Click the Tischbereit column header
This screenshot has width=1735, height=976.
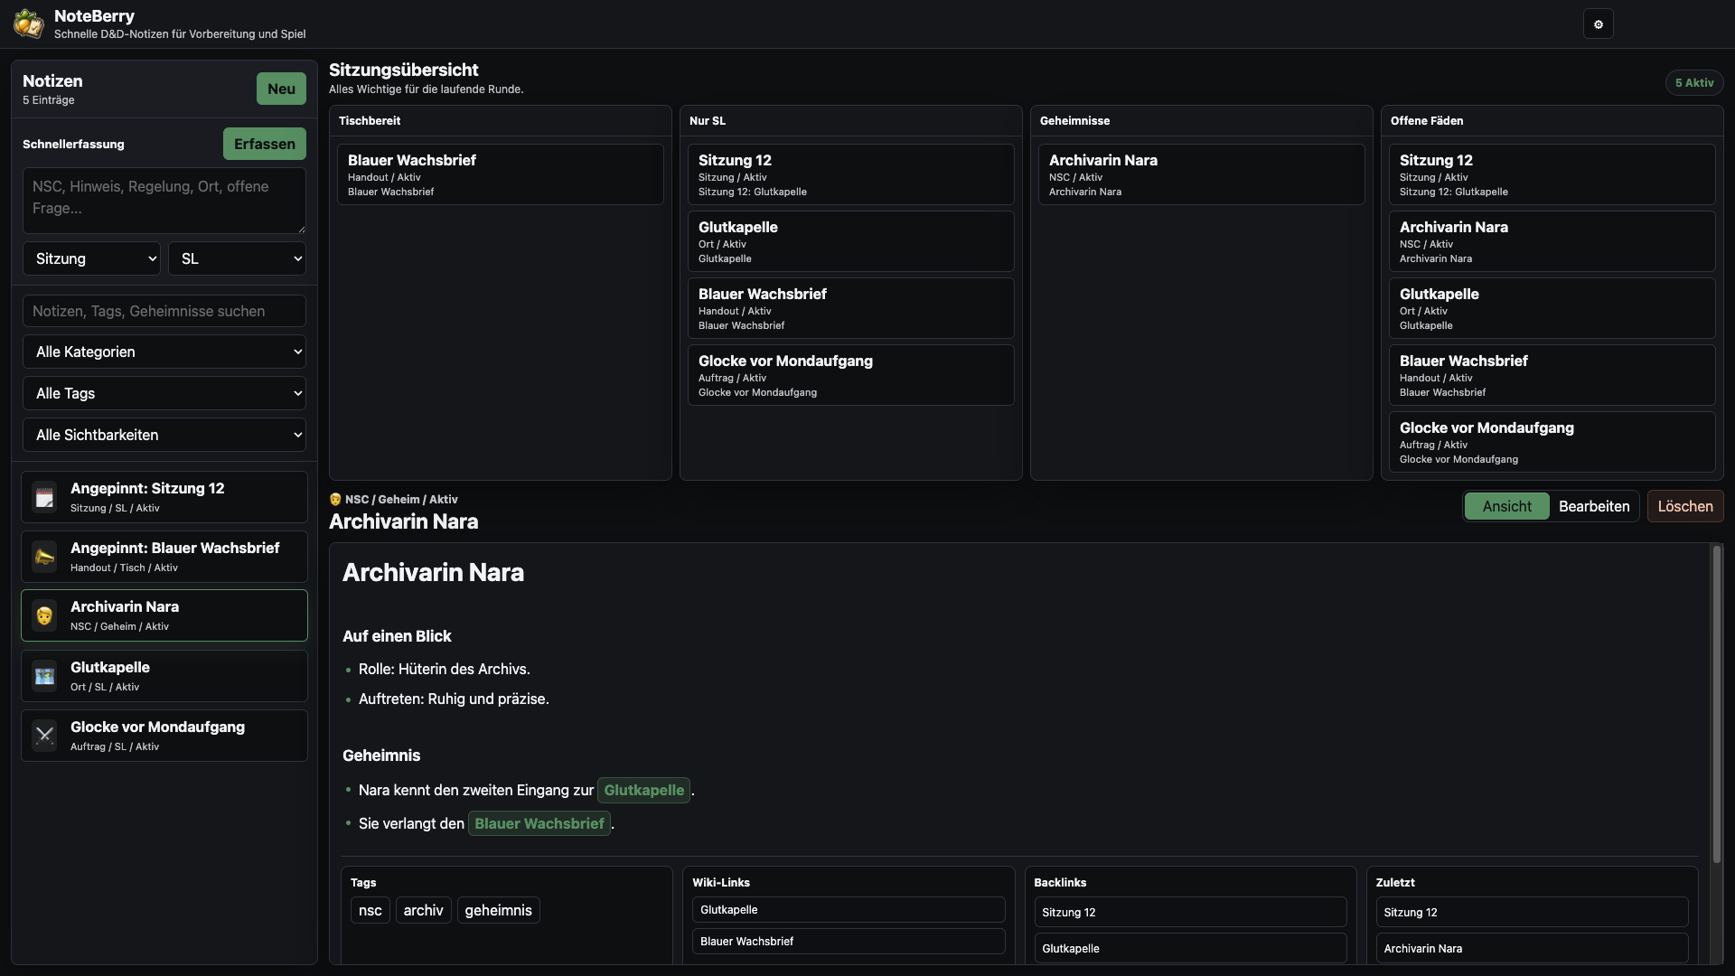pyautogui.click(x=370, y=120)
